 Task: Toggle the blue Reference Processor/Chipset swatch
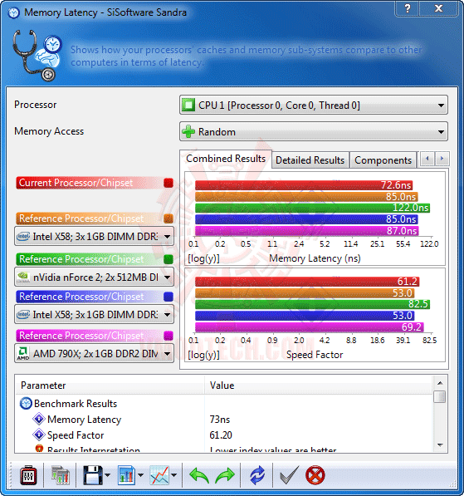click(169, 297)
